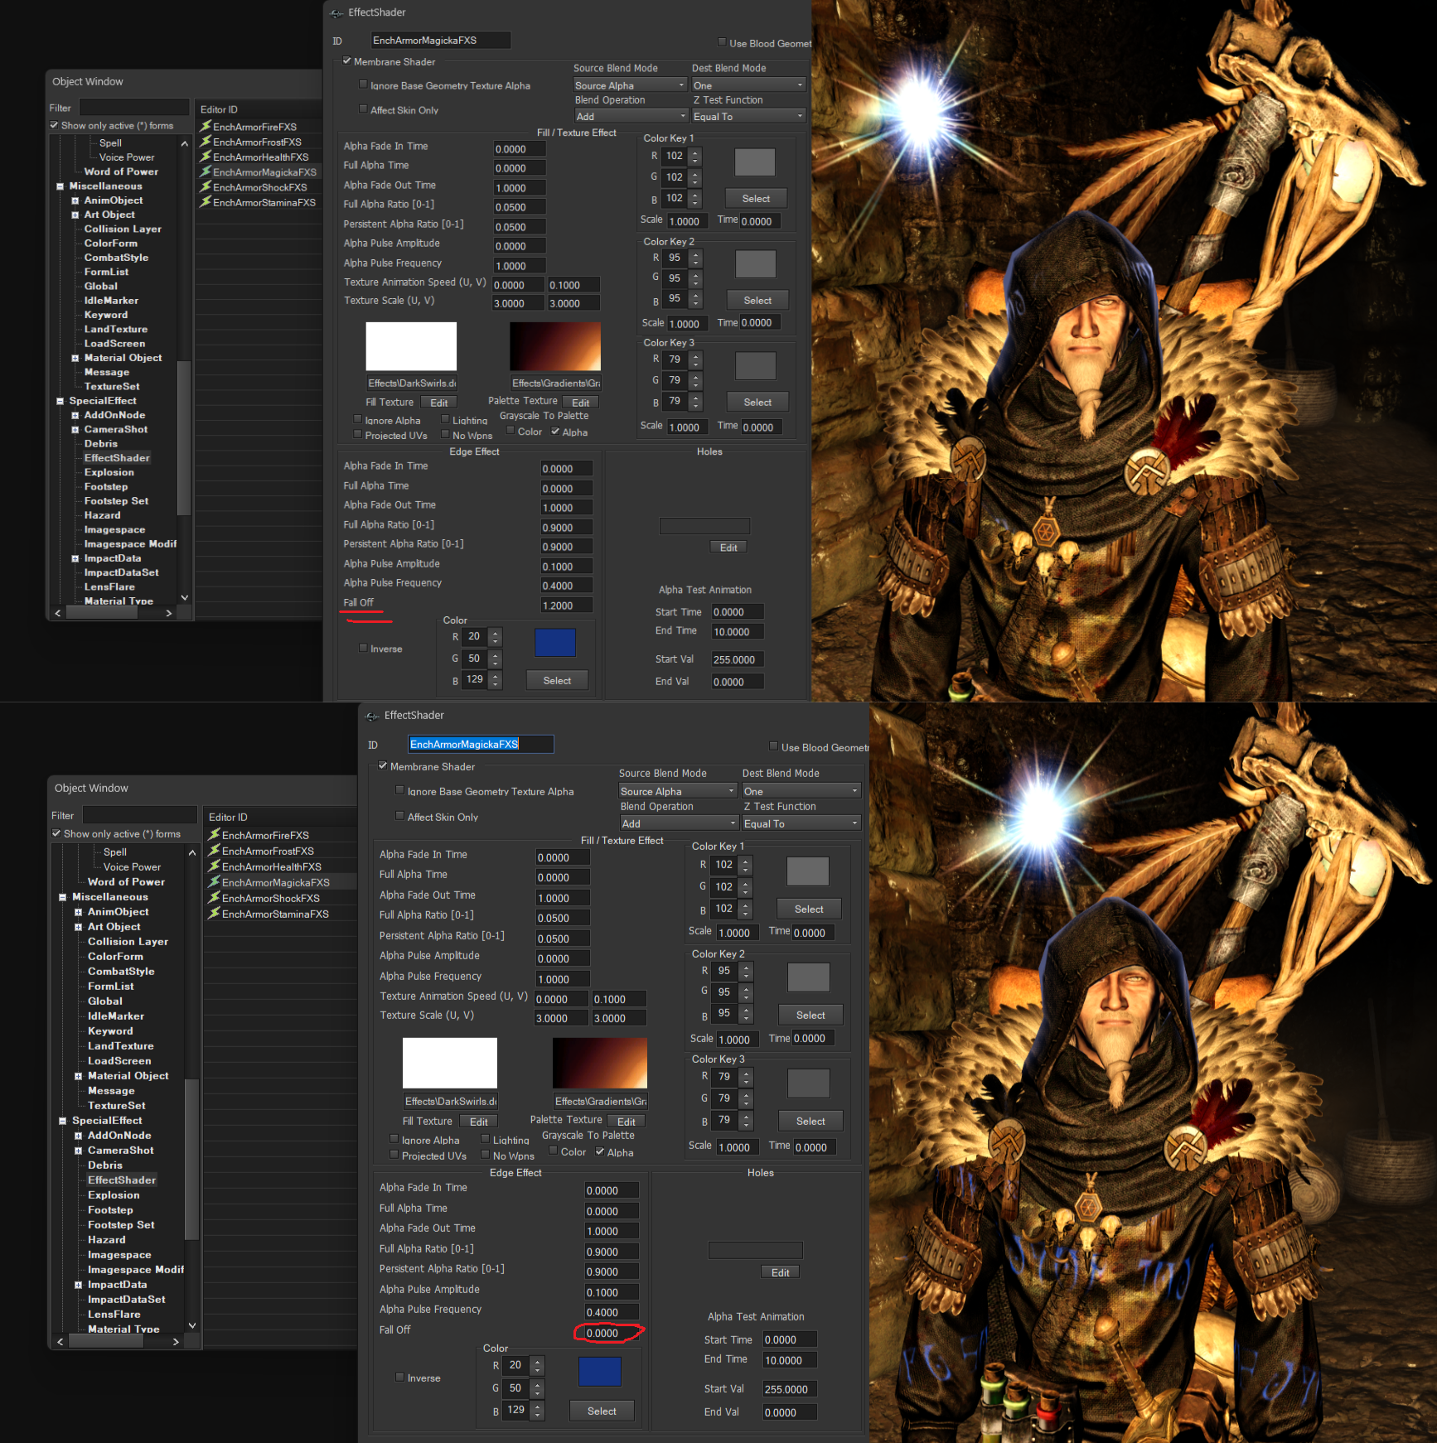Click Holes Edit button in upper EffectShader window
The image size is (1437, 1443).
click(728, 548)
